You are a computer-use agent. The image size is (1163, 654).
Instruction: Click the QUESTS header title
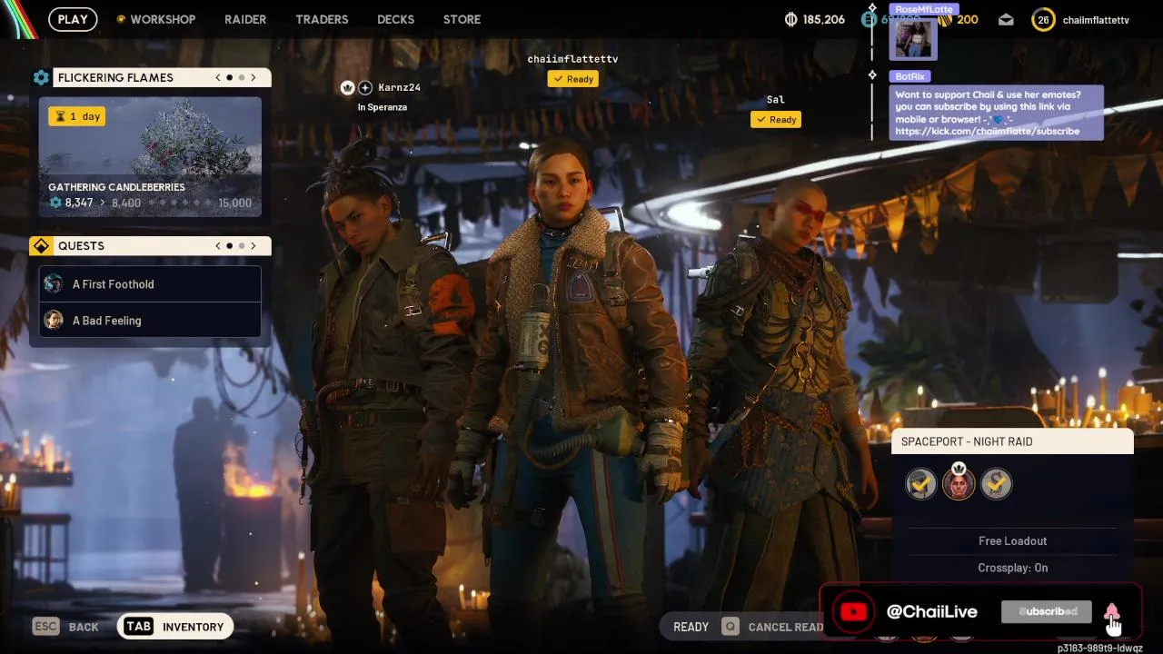click(x=81, y=246)
